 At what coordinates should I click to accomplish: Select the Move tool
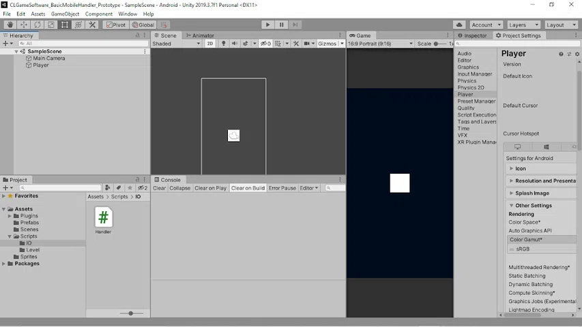click(23, 25)
